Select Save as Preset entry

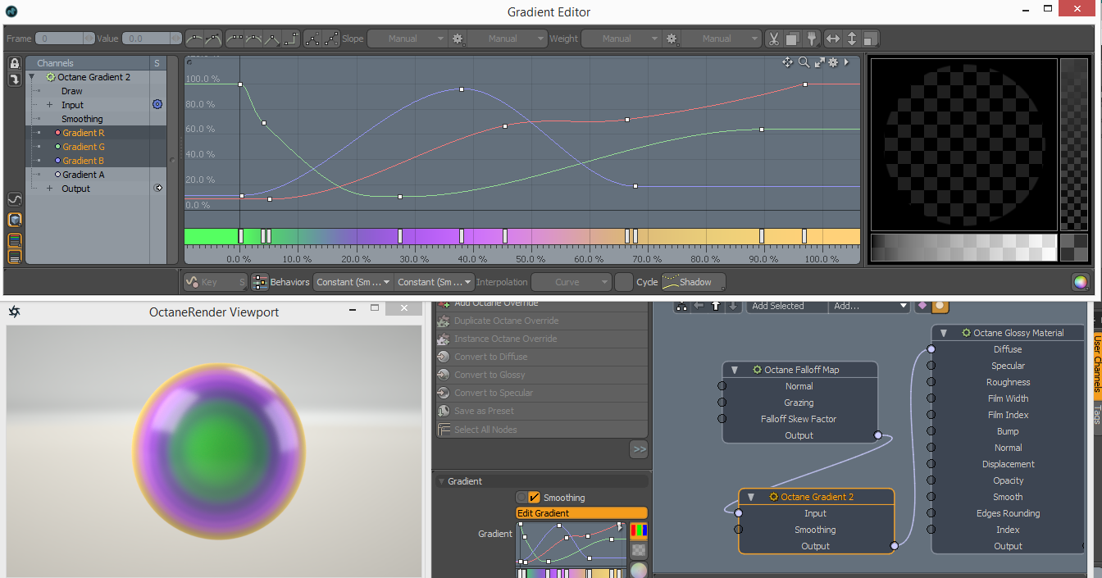click(542, 411)
